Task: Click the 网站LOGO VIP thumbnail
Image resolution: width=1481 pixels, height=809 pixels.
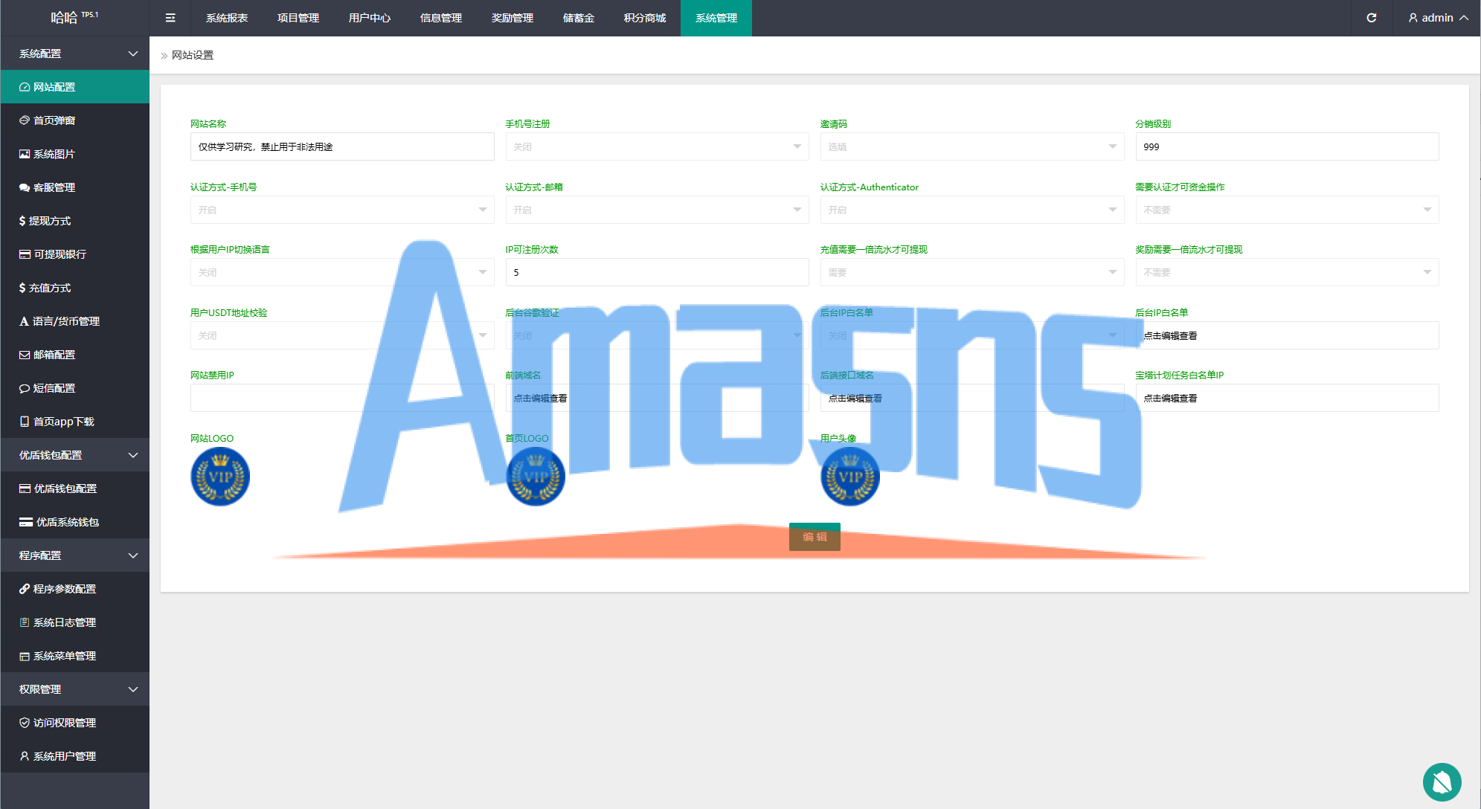Action: pos(220,477)
